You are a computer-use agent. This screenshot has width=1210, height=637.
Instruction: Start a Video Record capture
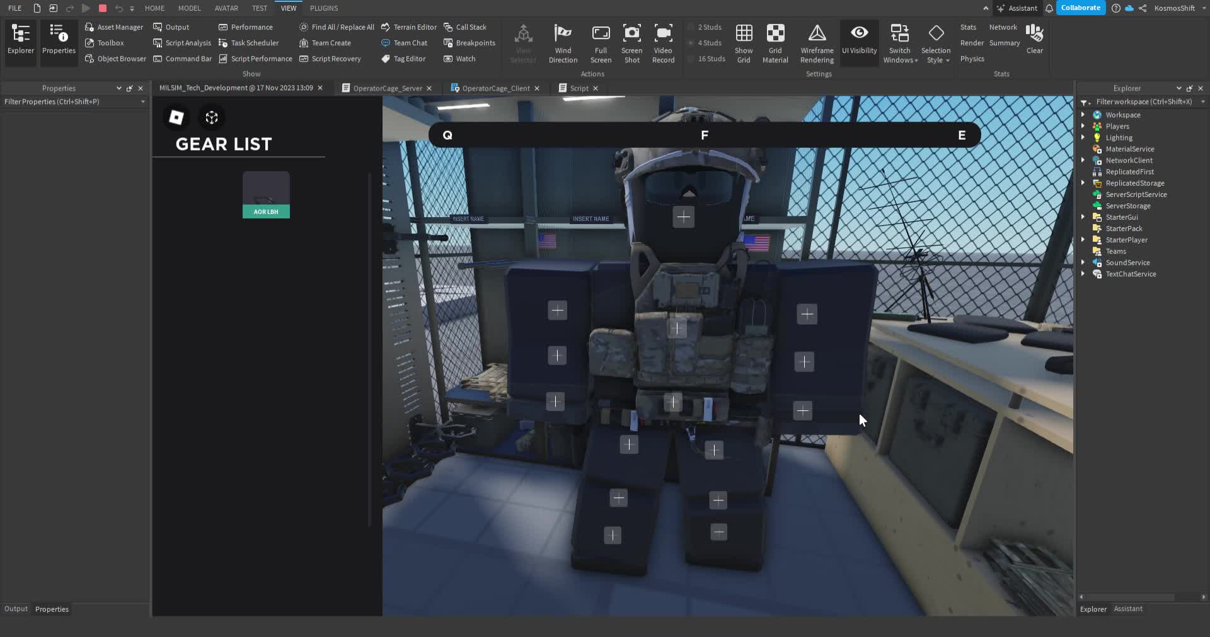[663, 42]
